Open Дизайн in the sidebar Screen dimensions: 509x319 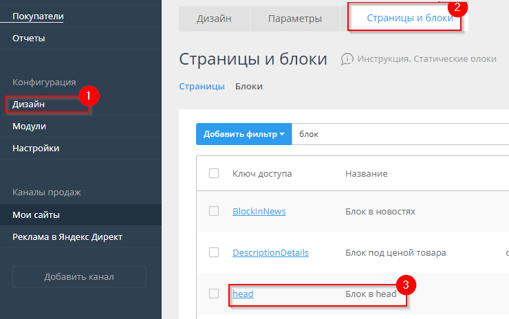(29, 104)
